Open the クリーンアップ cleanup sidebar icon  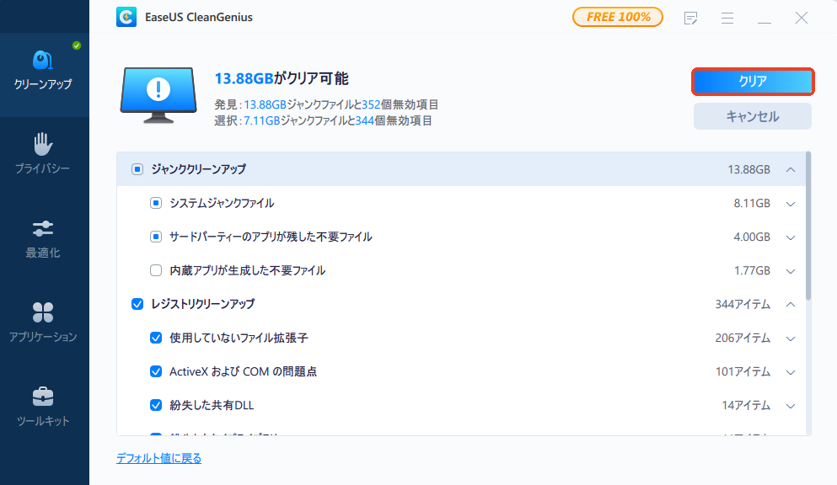click(43, 61)
